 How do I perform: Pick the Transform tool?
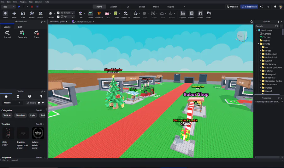pyautogui.click(x=41, y=15)
